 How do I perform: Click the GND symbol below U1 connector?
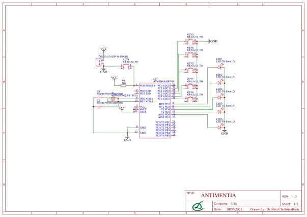click(x=103, y=71)
